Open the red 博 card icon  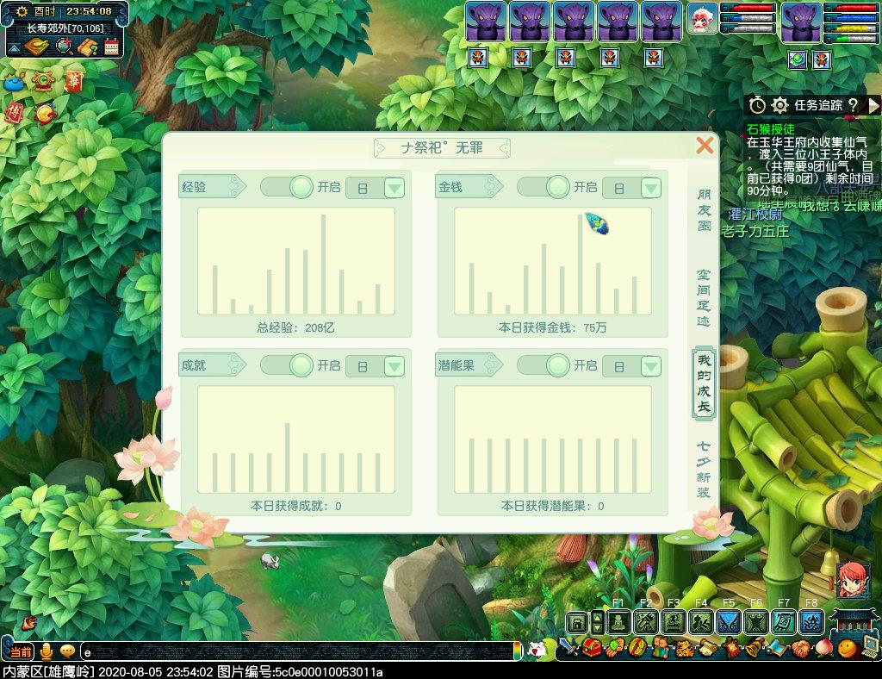click(x=14, y=113)
